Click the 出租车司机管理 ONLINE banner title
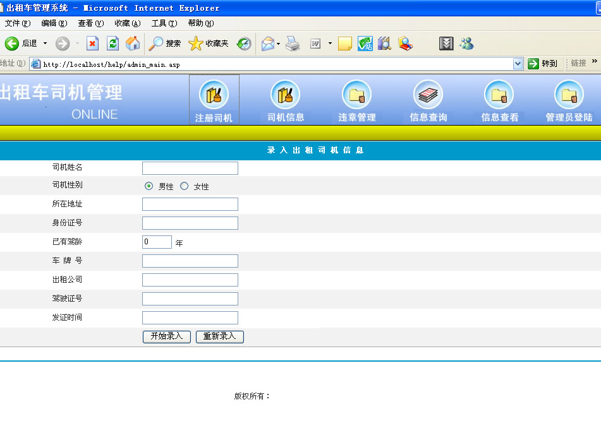 (61, 102)
